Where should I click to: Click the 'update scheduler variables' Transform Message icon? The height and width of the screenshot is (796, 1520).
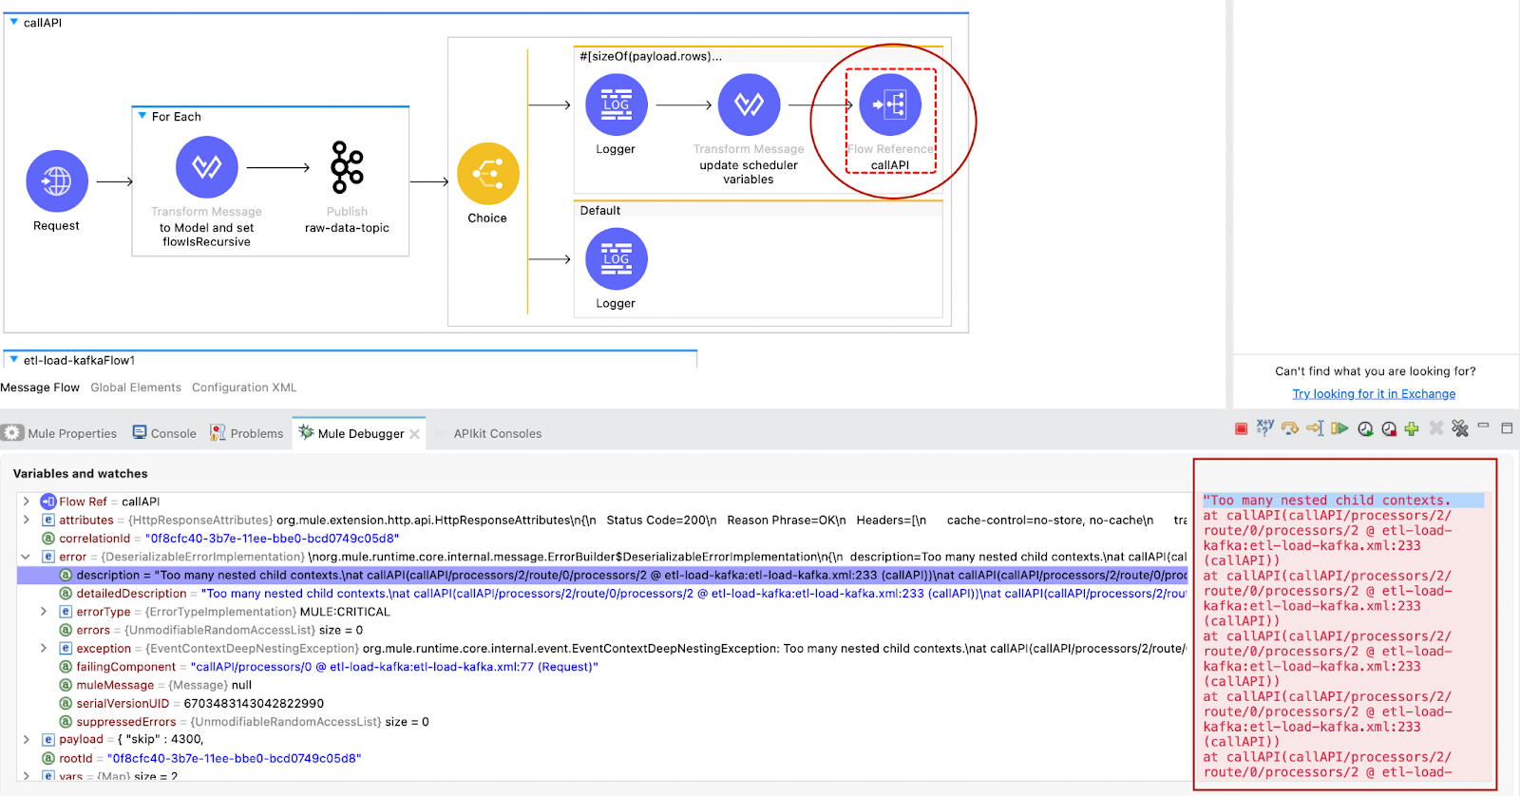tap(749, 104)
